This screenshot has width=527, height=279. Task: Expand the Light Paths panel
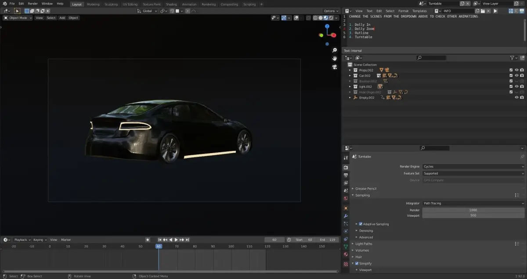(364, 244)
